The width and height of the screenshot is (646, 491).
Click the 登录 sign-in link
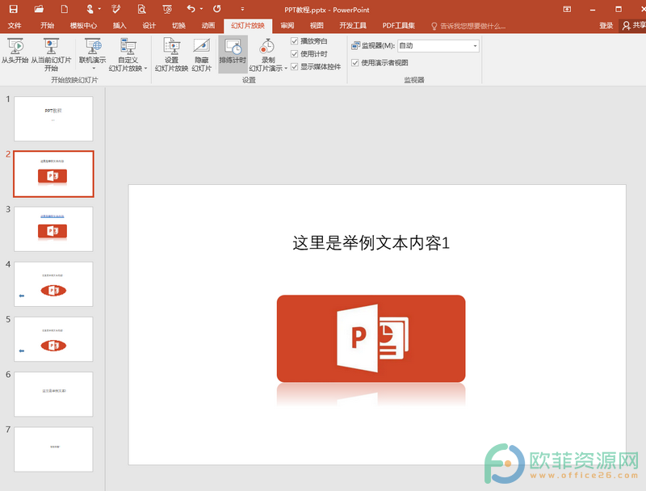tap(606, 26)
